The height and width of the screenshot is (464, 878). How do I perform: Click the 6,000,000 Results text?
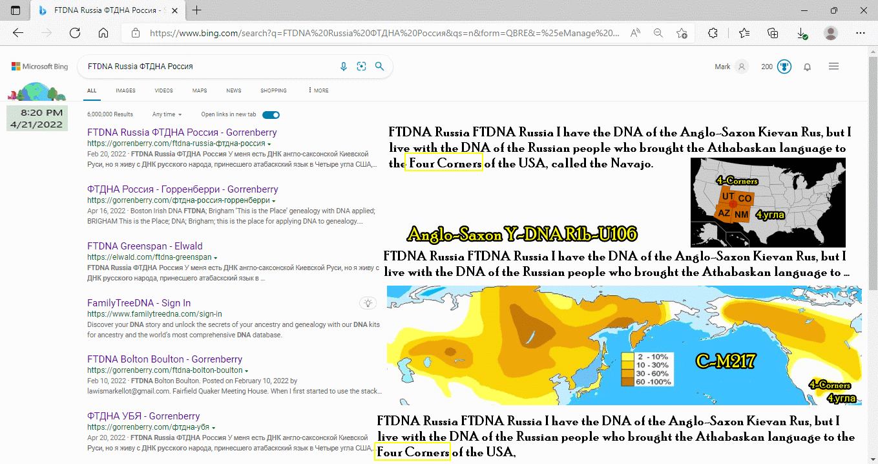pyautogui.click(x=110, y=114)
